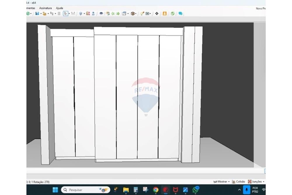Viewport: 292px width, 195px height.
Task: Open dropdown arrow beside 3D box icon
Action: pos(136,13)
